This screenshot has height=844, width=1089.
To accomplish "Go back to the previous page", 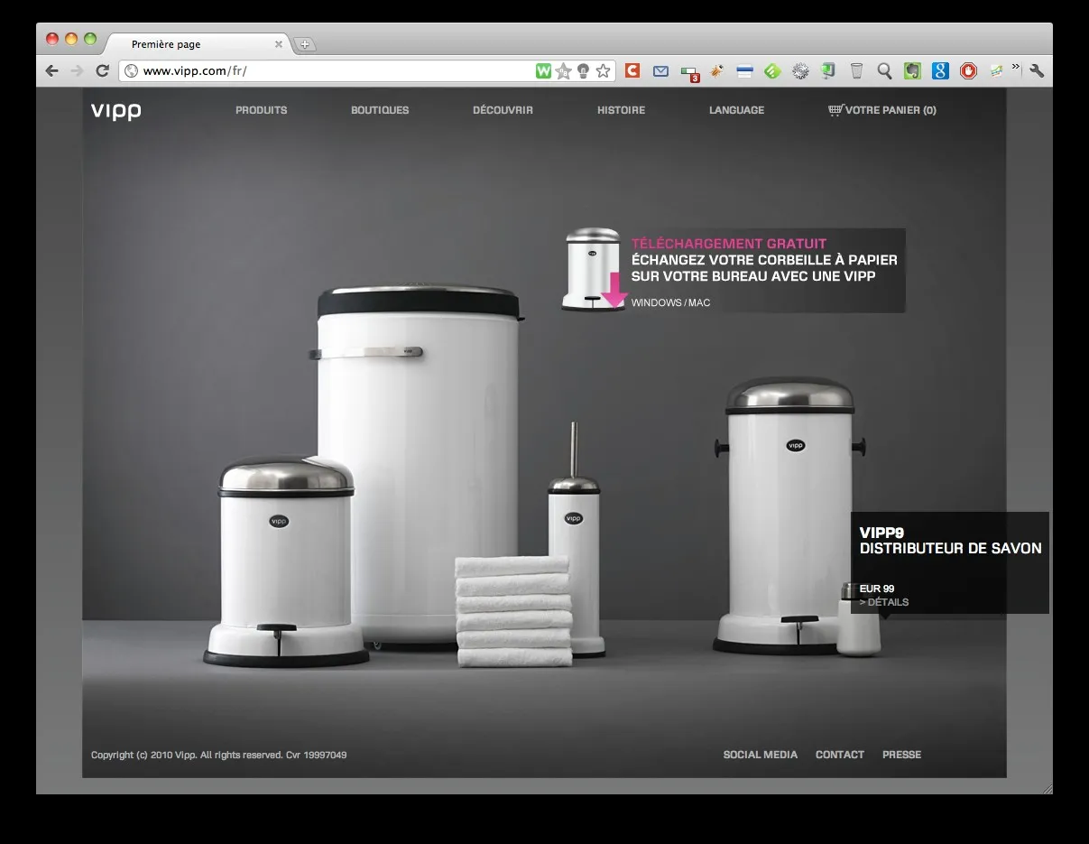I will 51,70.
